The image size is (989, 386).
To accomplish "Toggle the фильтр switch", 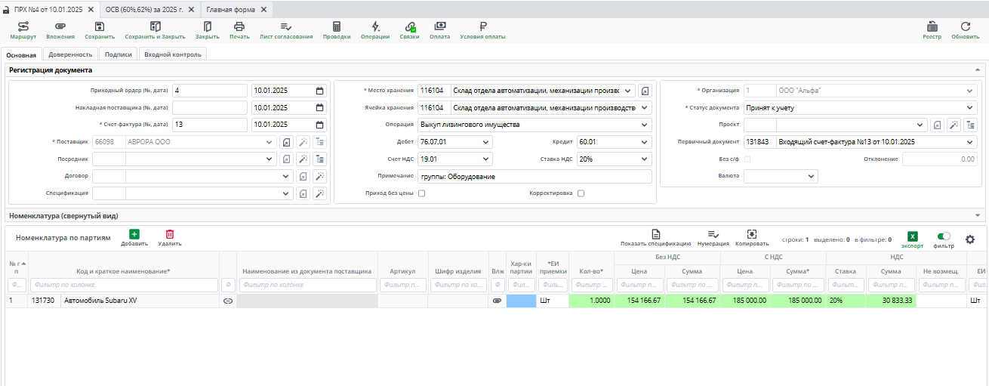I will pos(944,236).
